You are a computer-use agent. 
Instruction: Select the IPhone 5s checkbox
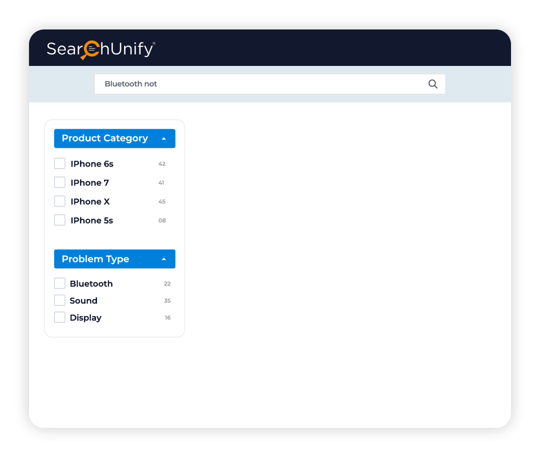pyautogui.click(x=59, y=220)
